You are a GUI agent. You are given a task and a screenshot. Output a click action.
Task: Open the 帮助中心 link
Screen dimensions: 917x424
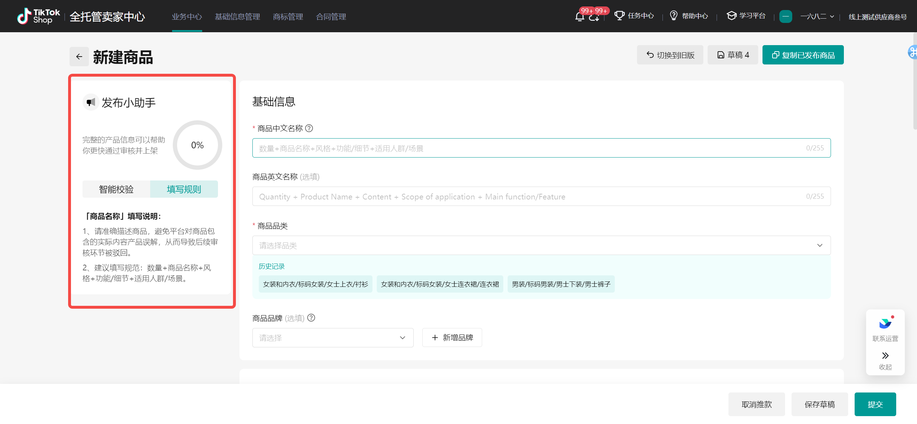point(695,16)
